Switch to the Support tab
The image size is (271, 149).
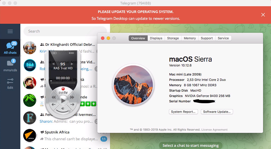tap(207, 38)
